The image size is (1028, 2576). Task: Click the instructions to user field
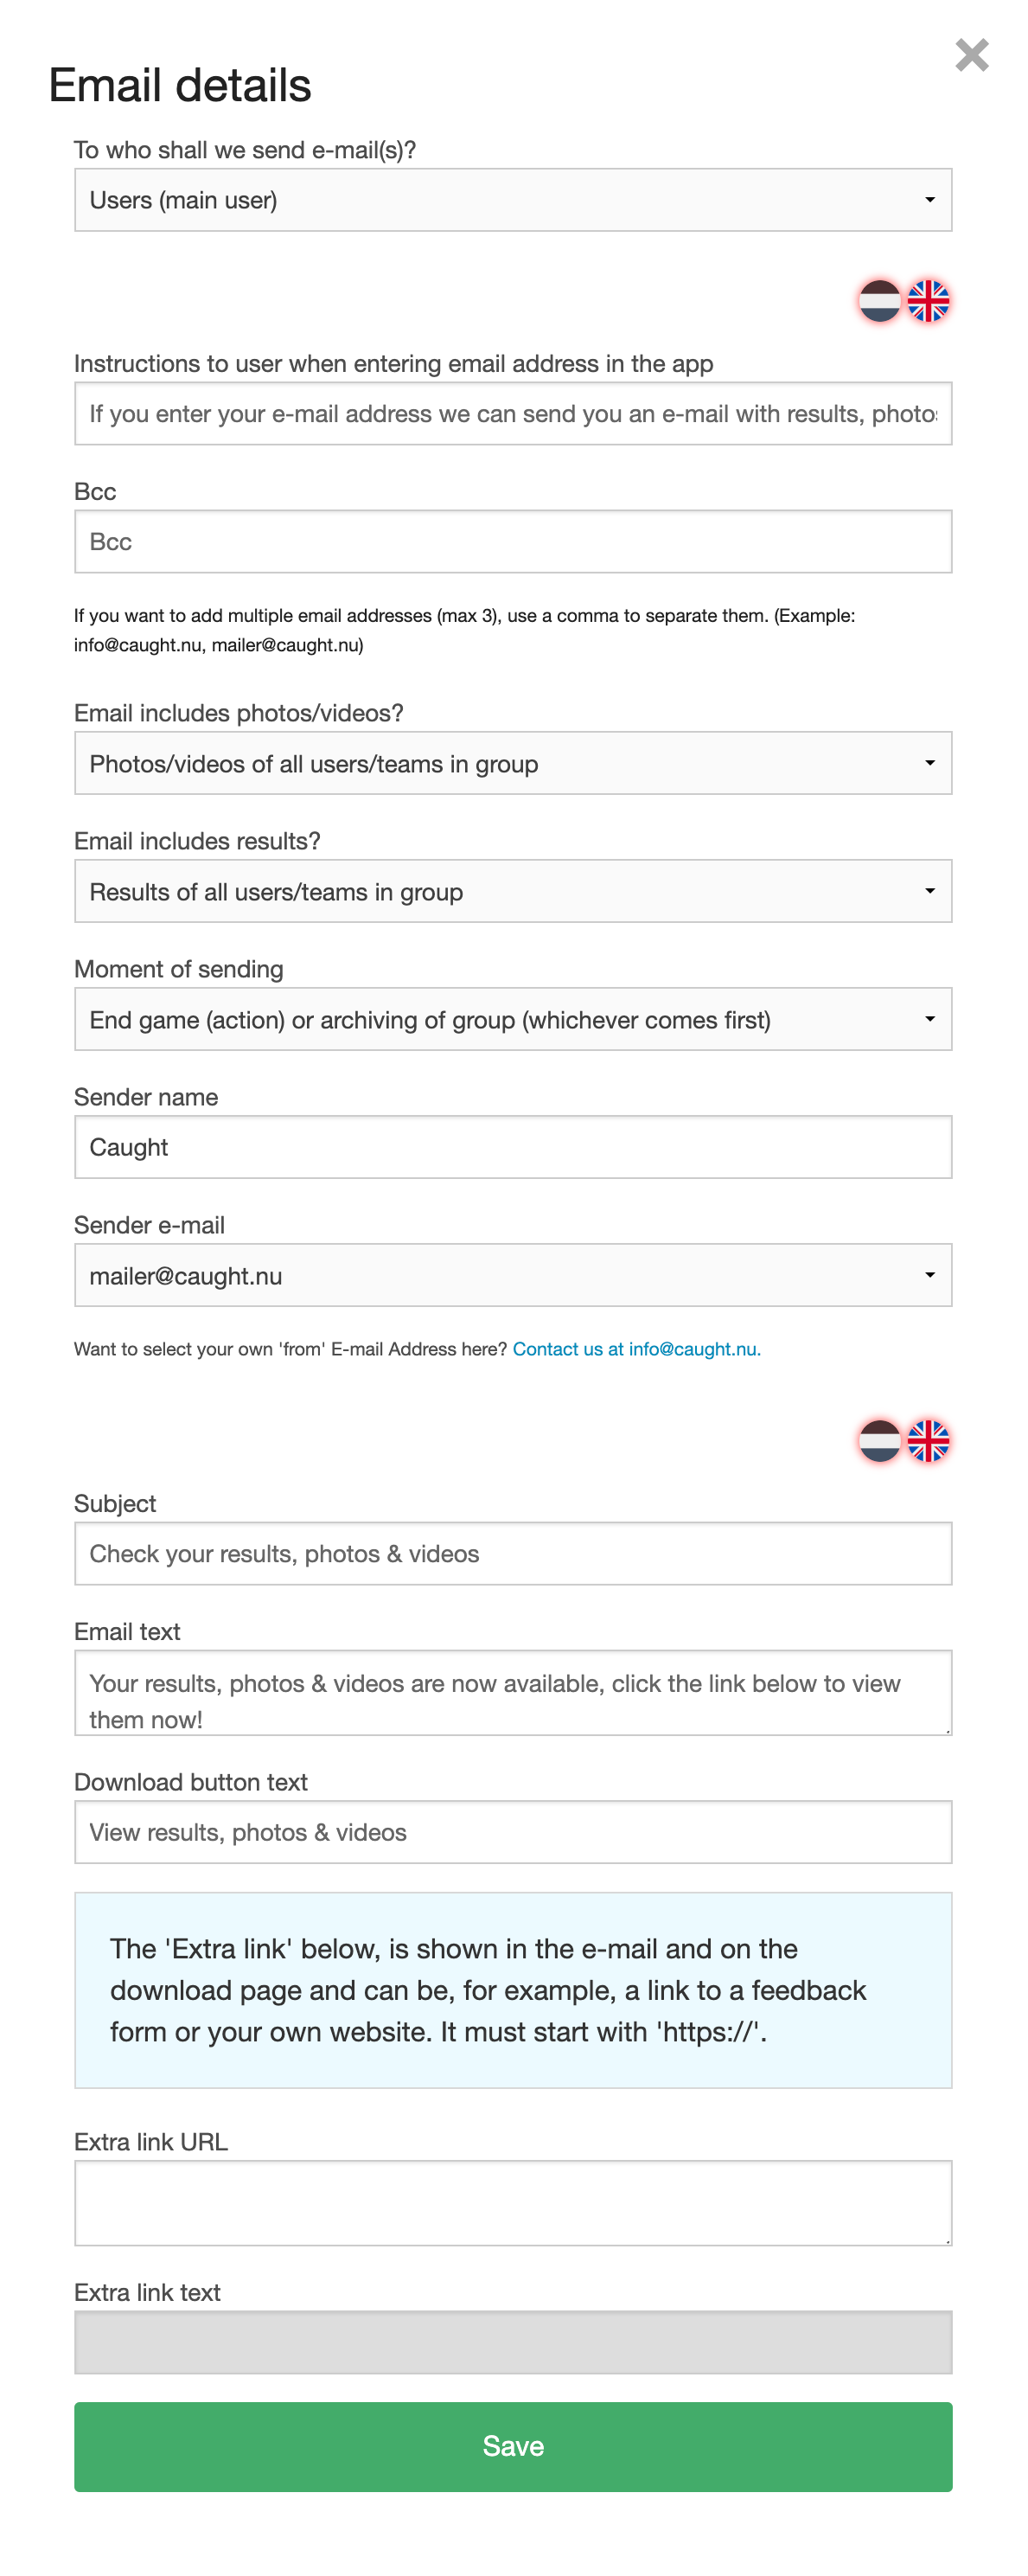[x=513, y=414]
